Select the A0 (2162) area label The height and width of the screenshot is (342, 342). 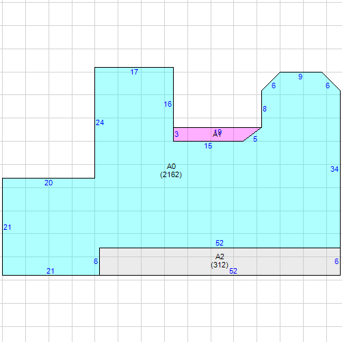[x=171, y=170]
